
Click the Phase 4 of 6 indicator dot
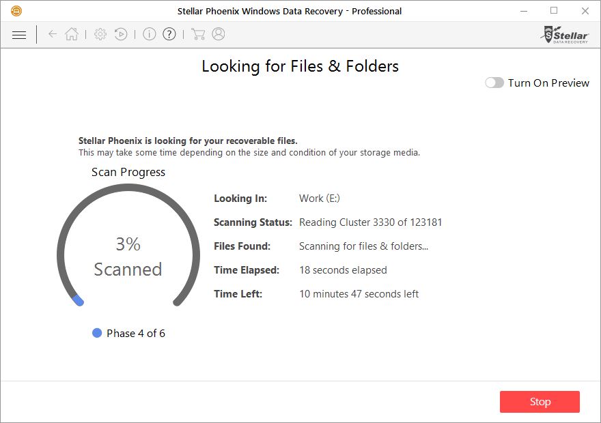tap(96, 333)
